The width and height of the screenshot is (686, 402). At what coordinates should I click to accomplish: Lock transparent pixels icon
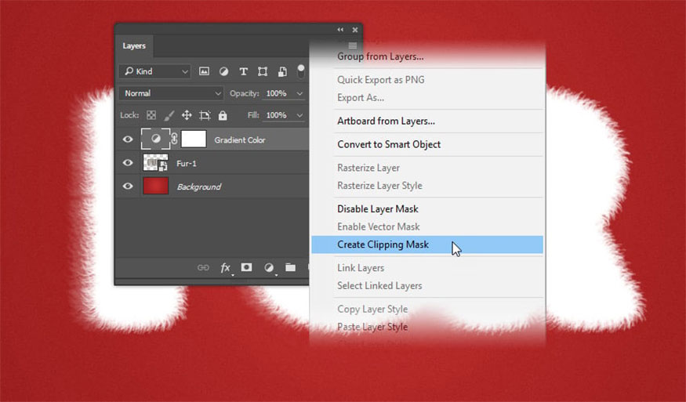[151, 115]
